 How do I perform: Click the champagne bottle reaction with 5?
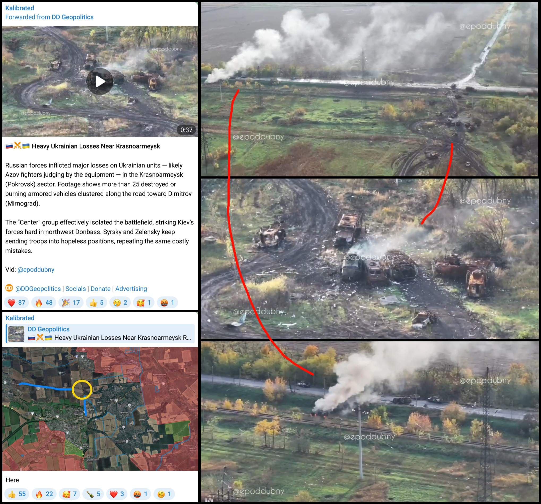(93, 494)
